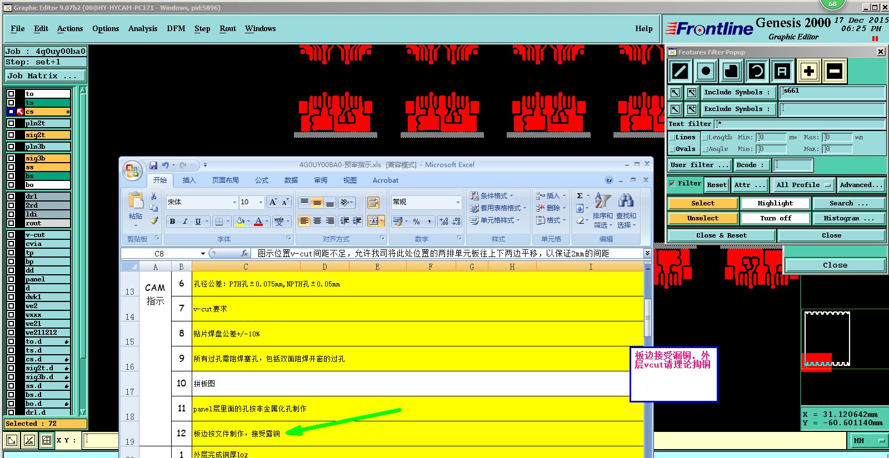Click the Cut scissors icon in Excel
This screenshot has height=458, width=889.
154,197
